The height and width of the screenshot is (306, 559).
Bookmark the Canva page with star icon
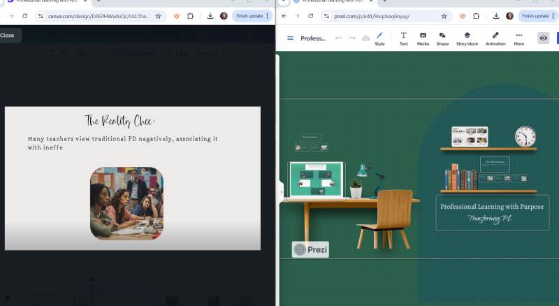point(159,16)
